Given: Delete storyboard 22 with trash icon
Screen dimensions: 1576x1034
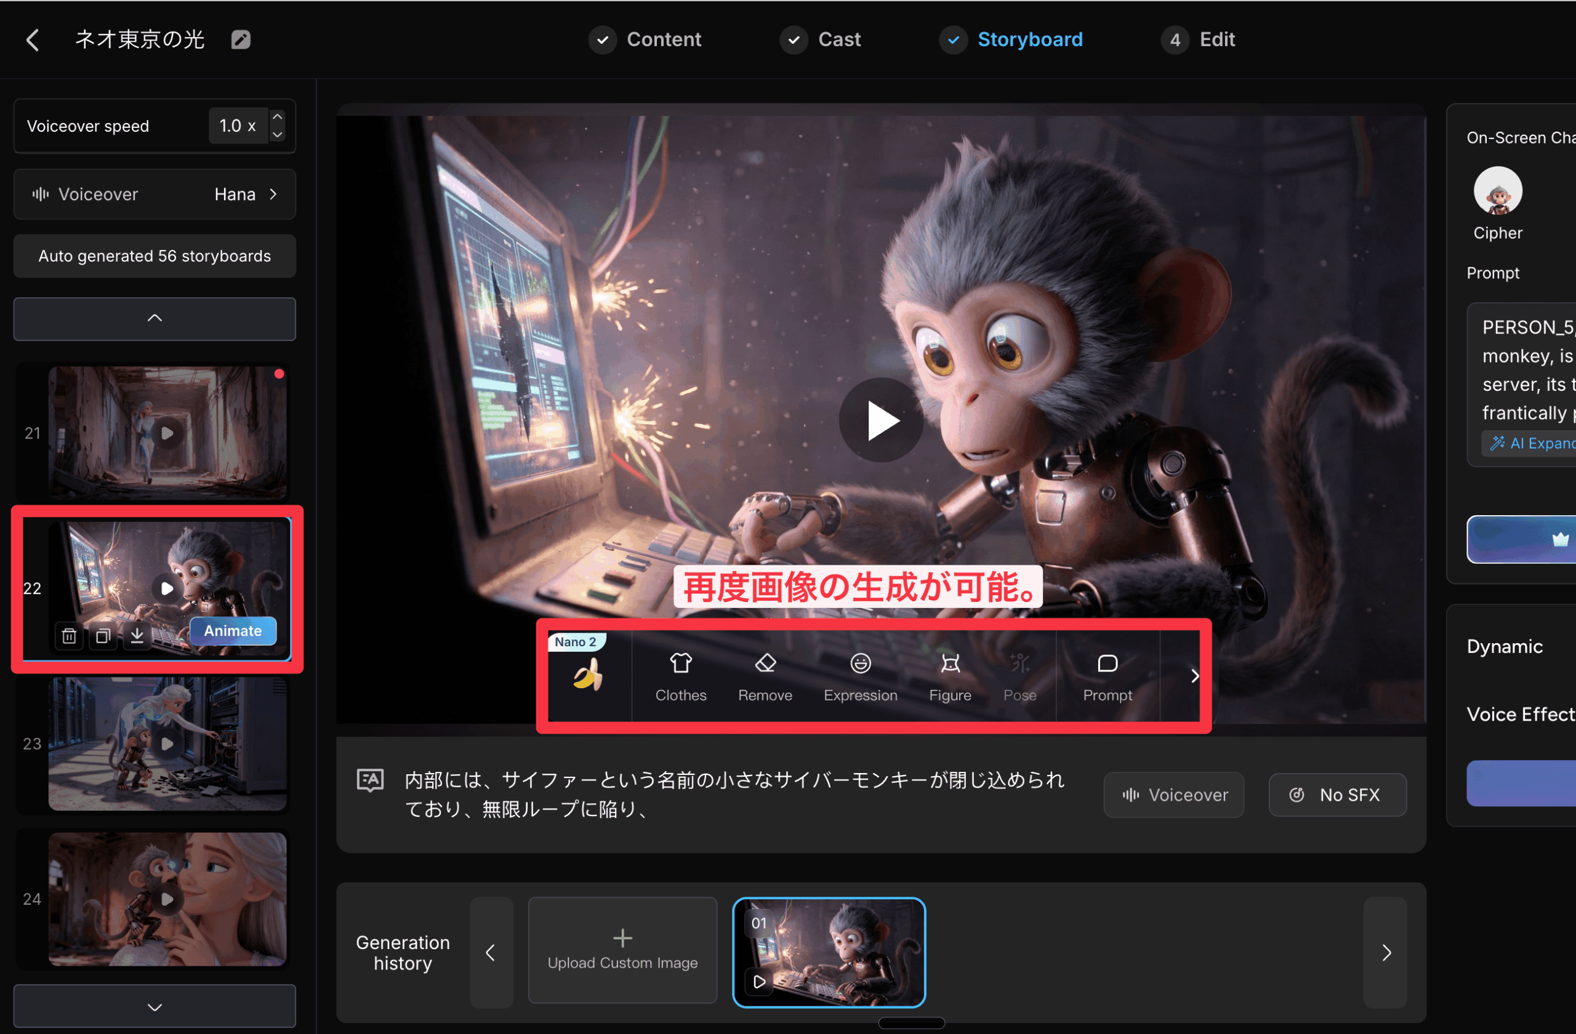Looking at the screenshot, I should (70, 636).
